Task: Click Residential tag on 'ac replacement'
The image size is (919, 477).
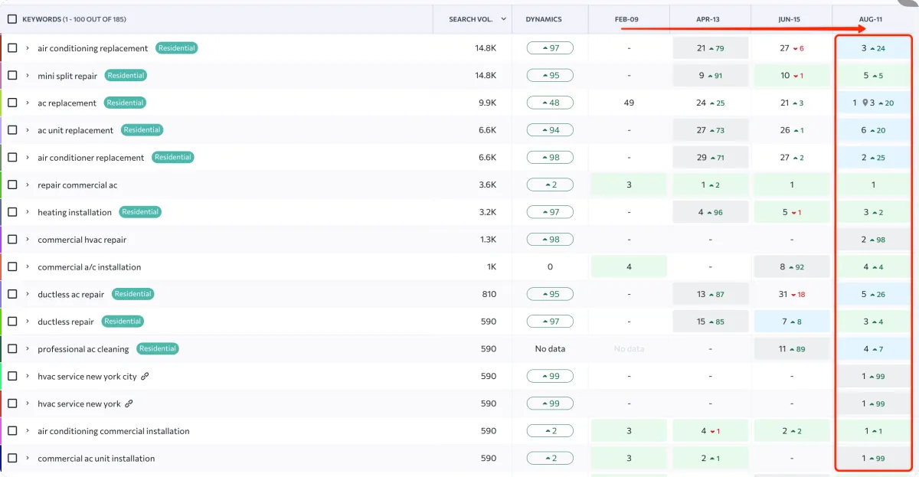Action: click(x=125, y=103)
